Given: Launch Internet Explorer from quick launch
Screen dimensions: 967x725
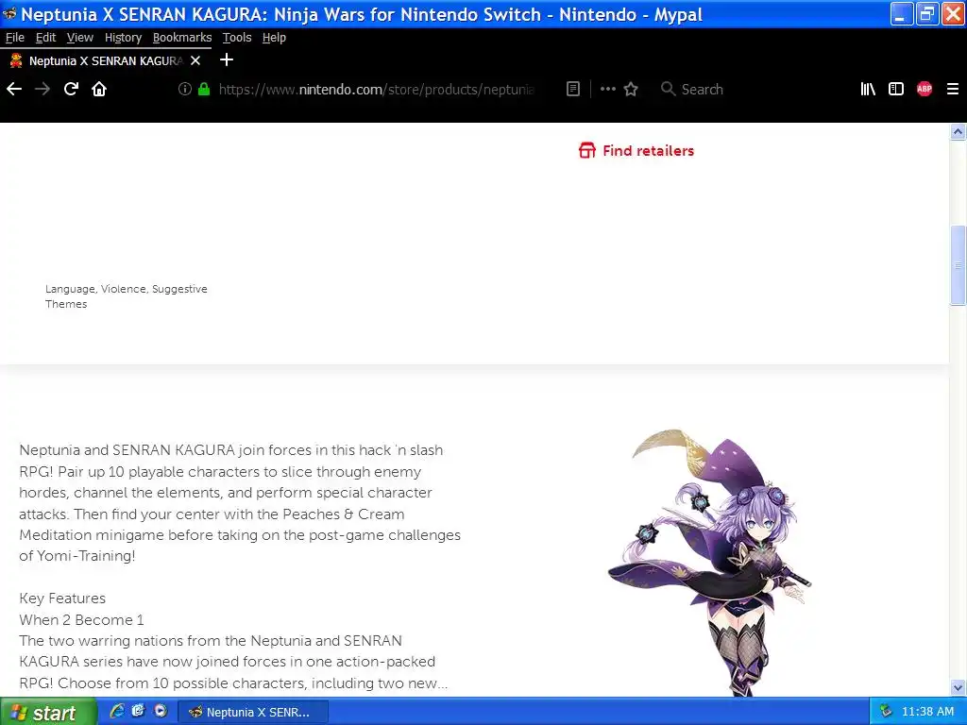Looking at the screenshot, I should click(x=116, y=712).
